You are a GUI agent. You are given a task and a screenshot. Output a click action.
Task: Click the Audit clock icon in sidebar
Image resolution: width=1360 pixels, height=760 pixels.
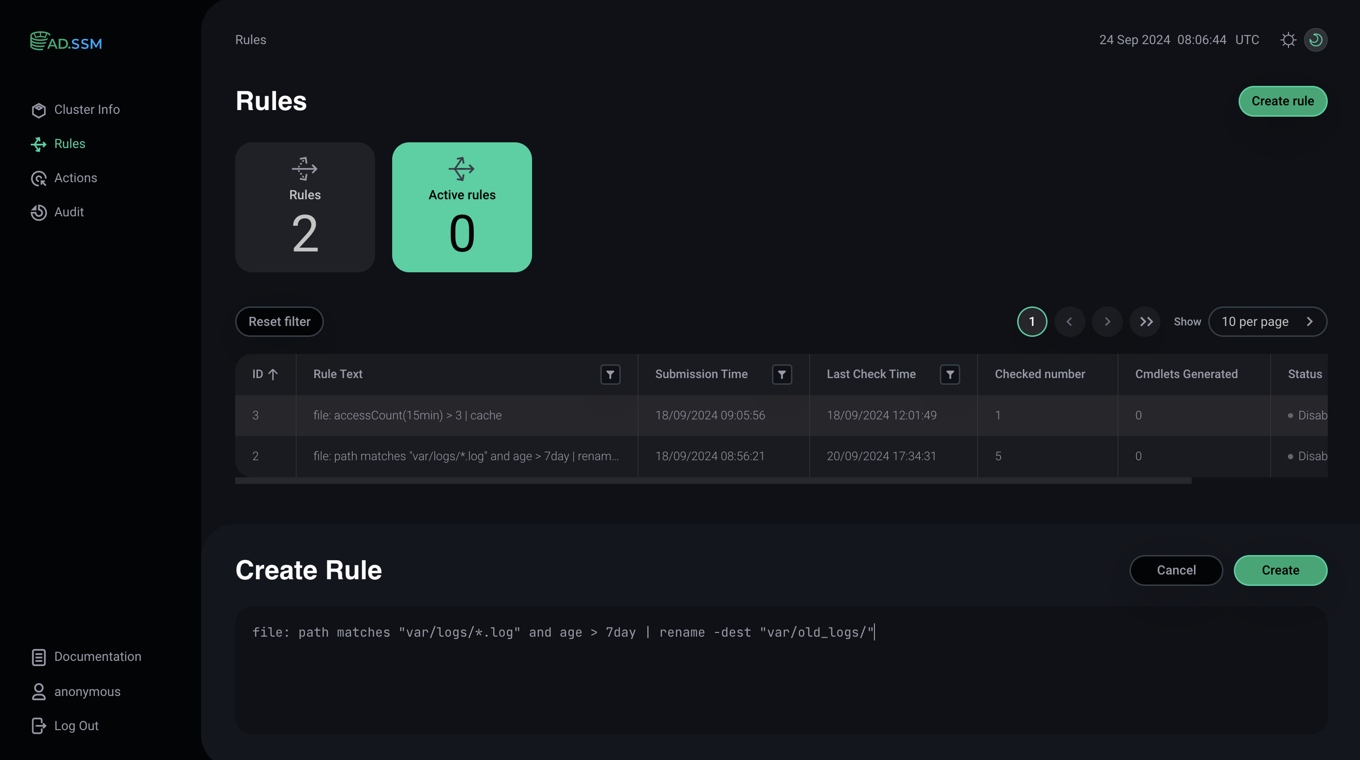[38, 213]
